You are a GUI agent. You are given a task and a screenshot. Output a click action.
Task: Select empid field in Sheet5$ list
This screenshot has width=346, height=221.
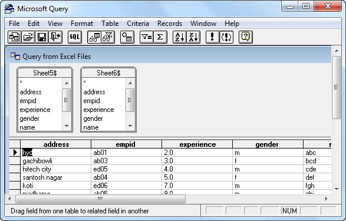click(28, 101)
